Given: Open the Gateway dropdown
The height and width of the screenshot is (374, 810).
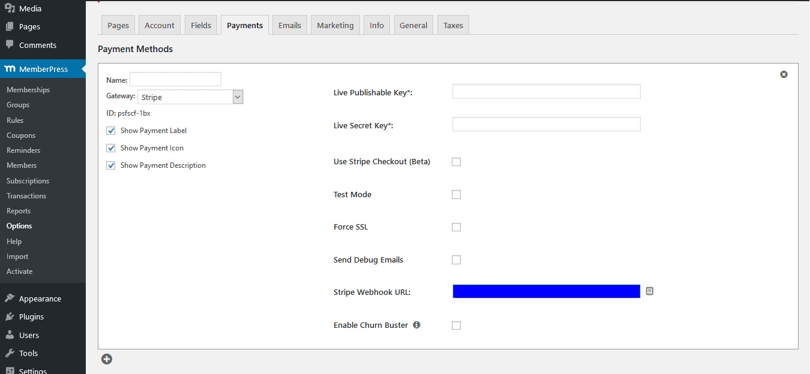Looking at the screenshot, I should pyautogui.click(x=190, y=97).
